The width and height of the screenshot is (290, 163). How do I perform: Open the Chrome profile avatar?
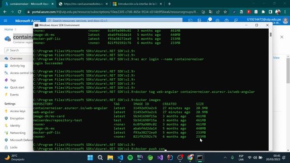click(278, 12)
